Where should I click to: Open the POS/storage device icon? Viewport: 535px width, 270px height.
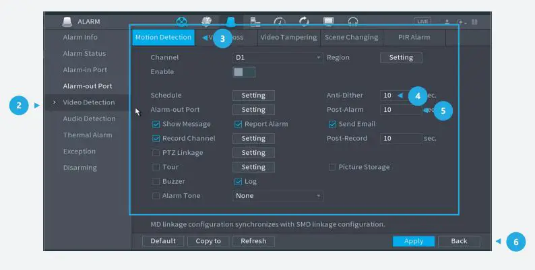click(x=255, y=22)
